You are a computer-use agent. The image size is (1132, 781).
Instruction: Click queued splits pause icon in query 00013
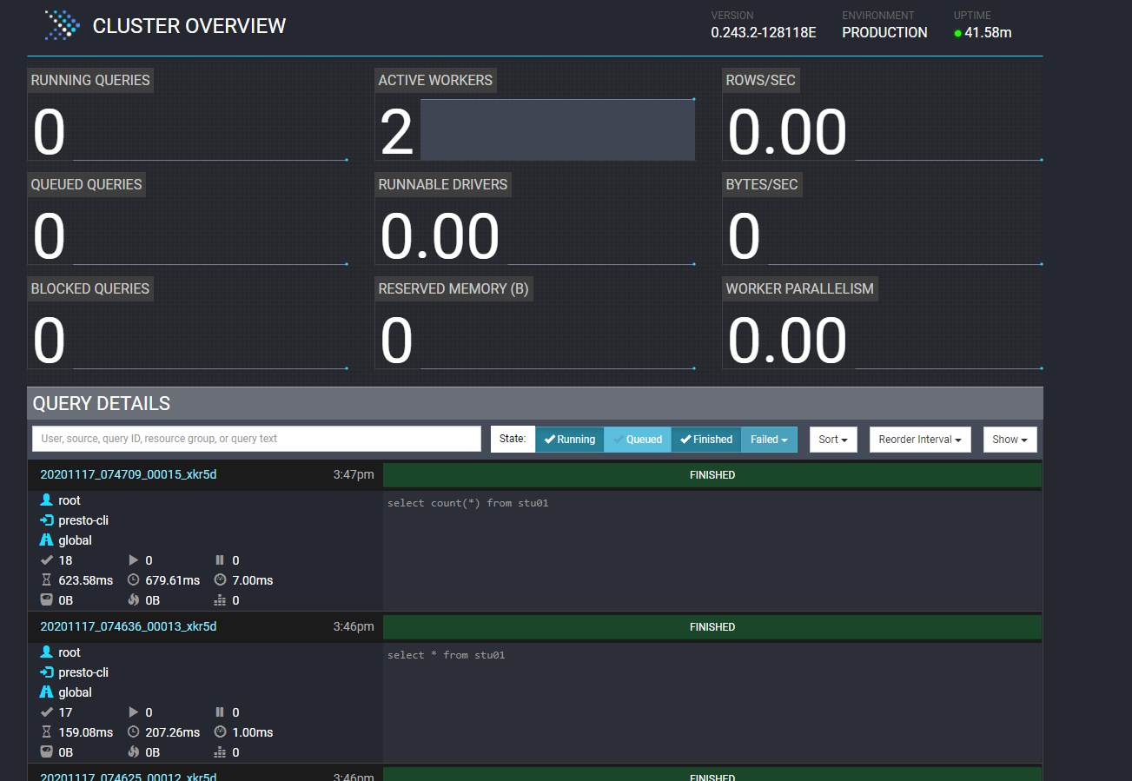[220, 712]
